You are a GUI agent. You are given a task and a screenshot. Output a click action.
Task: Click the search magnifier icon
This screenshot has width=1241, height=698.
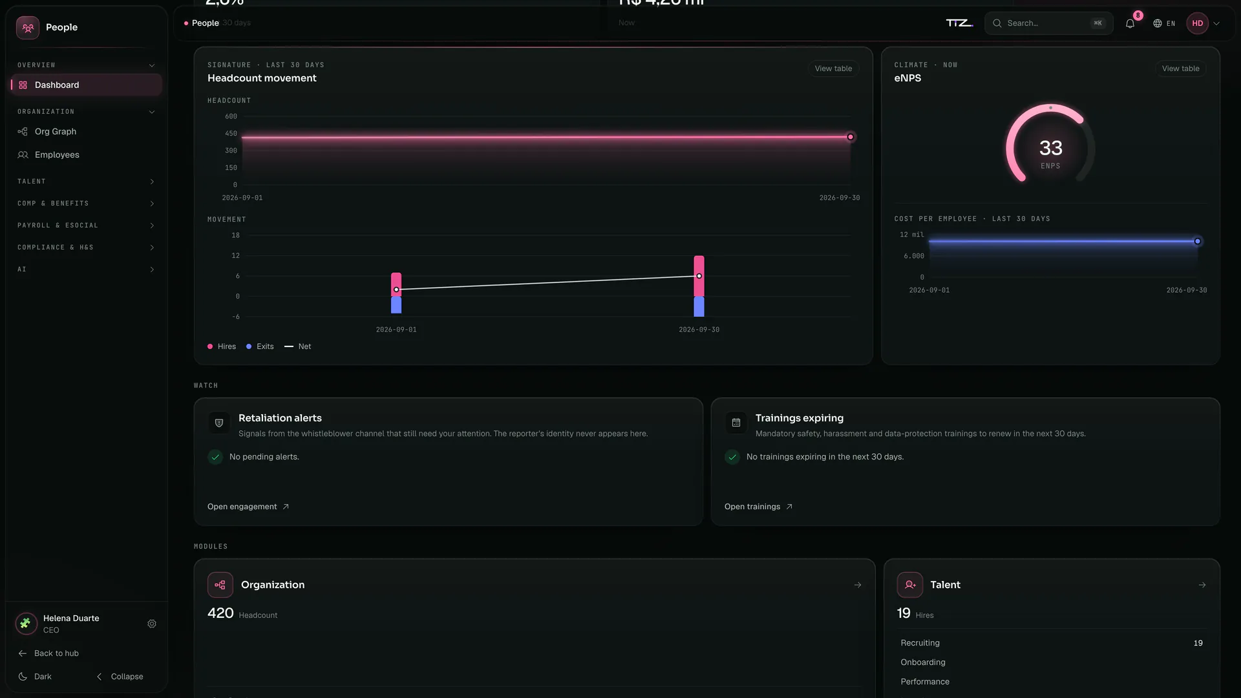[997, 23]
